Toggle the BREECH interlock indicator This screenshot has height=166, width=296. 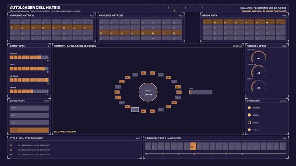pos(249,108)
